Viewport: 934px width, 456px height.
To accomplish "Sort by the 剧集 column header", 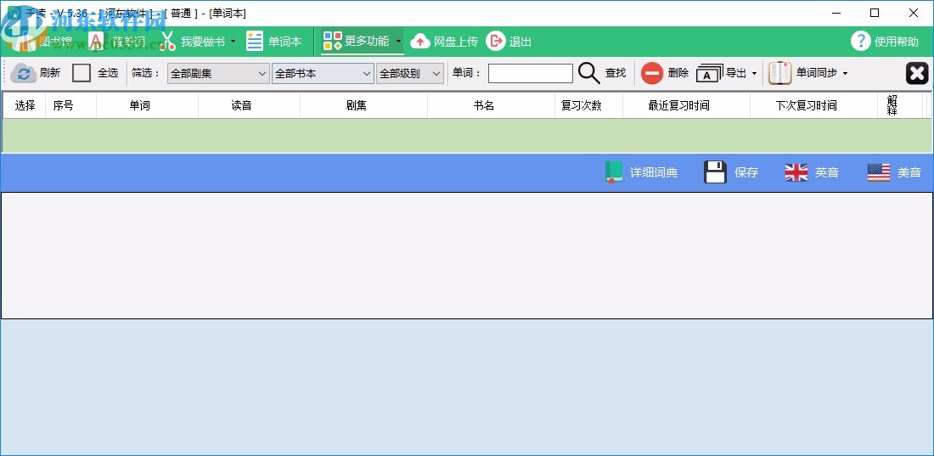I will pos(364,105).
